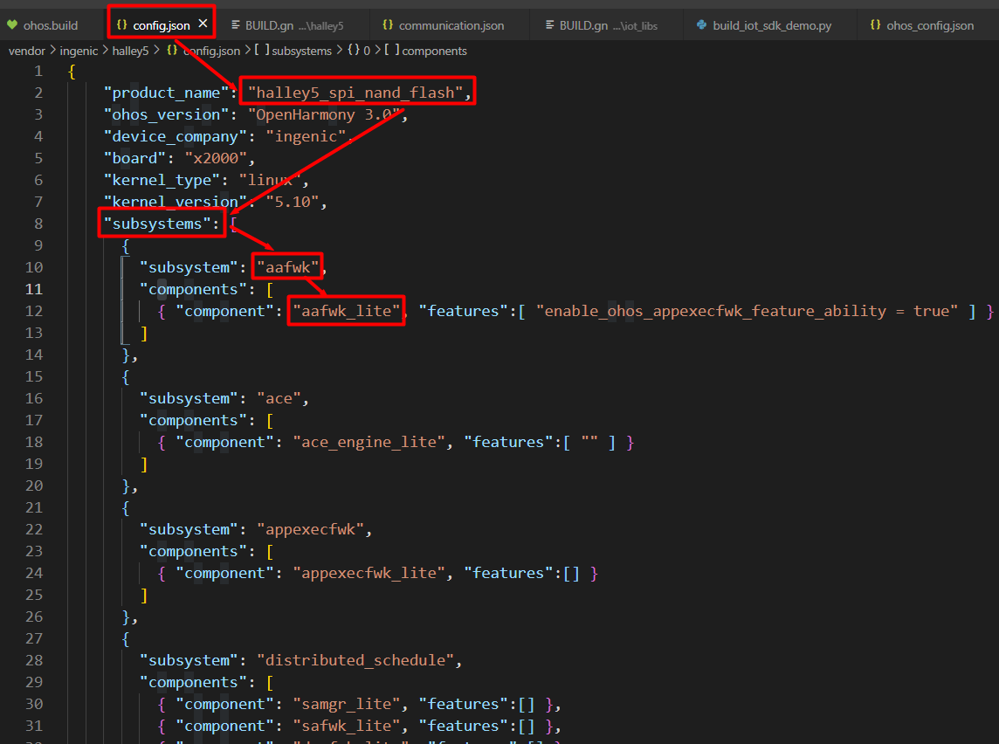Click the JSON braces icon on config.json tab
The width and height of the screenshot is (999, 744).
click(x=121, y=24)
